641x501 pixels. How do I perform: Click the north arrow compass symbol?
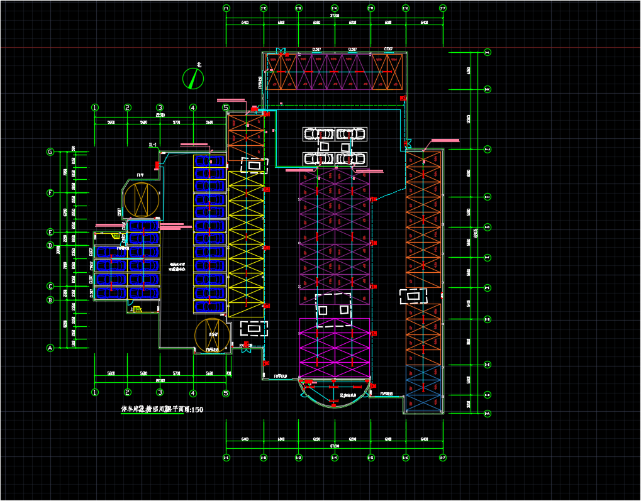pos(193,78)
